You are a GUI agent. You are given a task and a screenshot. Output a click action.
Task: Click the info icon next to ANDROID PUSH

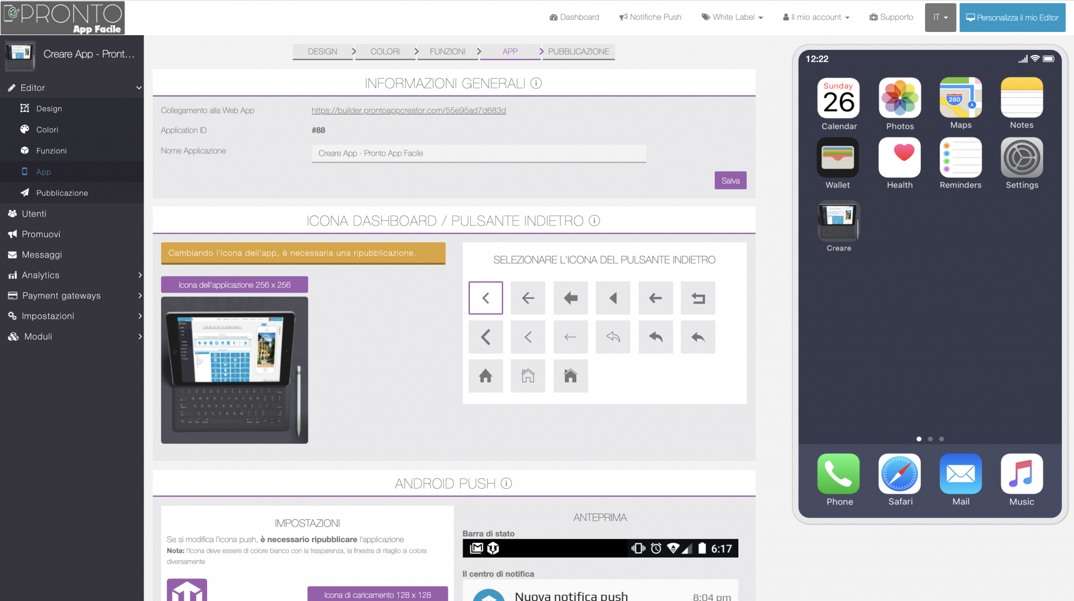click(x=506, y=484)
